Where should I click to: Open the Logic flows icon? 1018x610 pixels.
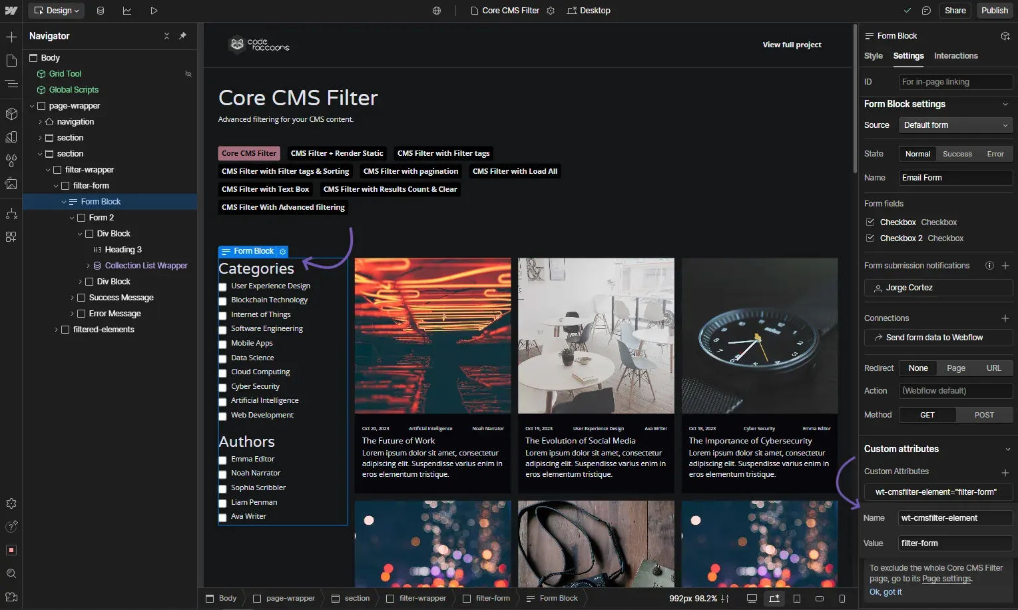click(11, 214)
